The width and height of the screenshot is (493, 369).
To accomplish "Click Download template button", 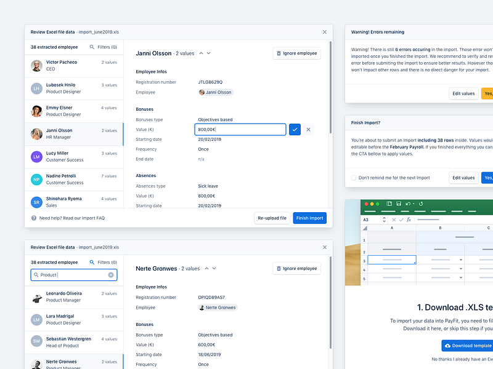I will click(468, 346).
